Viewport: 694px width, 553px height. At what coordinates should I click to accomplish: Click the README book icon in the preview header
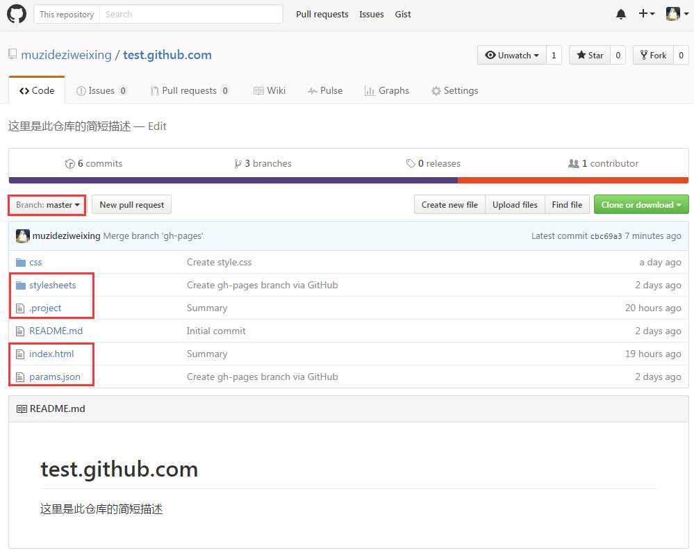click(22, 408)
